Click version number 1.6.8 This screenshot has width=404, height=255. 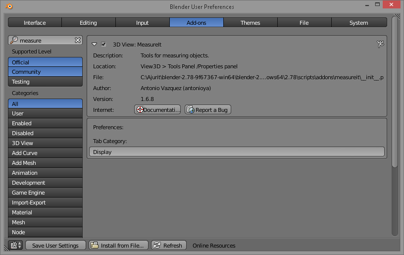(x=147, y=99)
